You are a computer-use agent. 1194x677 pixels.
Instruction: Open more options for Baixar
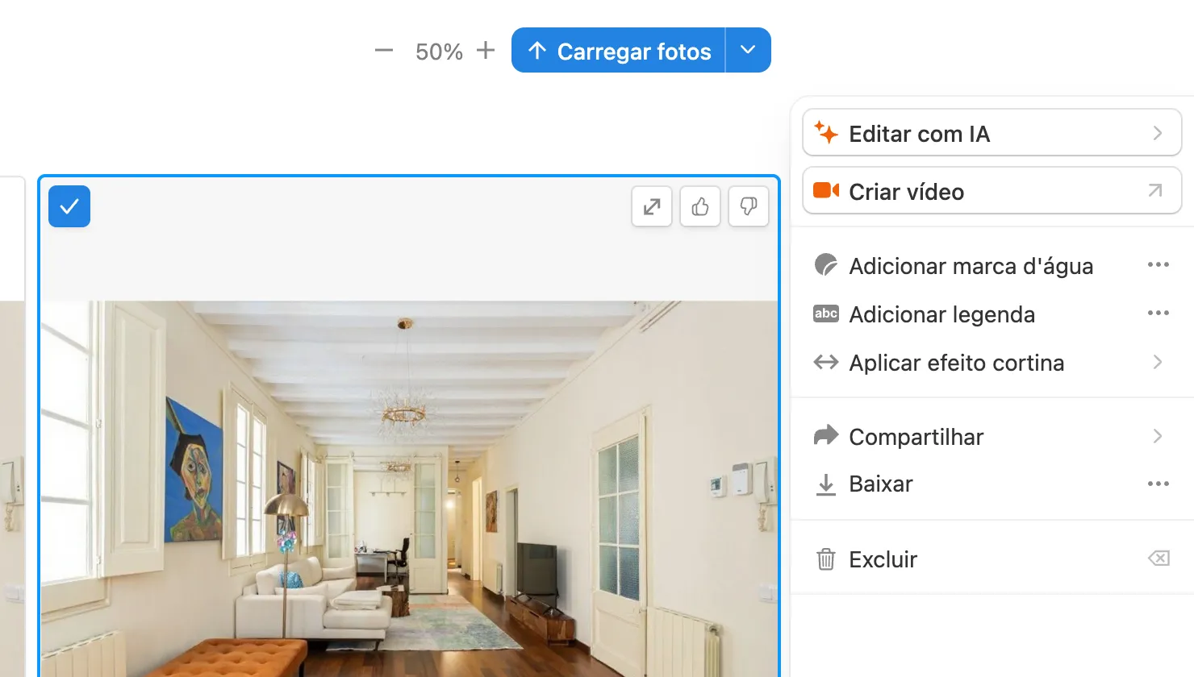pyautogui.click(x=1159, y=484)
